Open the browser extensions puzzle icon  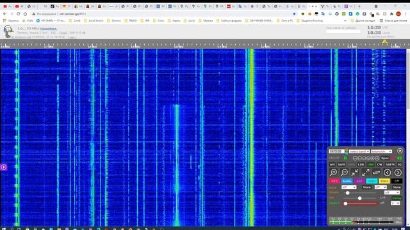point(391,14)
